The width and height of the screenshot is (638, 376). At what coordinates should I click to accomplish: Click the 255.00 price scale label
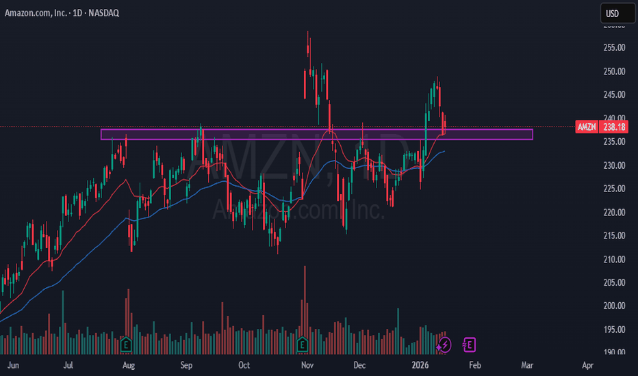(x=613, y=48)
